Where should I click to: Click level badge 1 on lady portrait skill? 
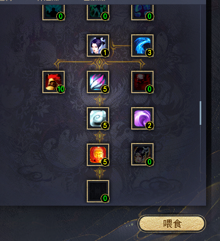pos(105,52)
